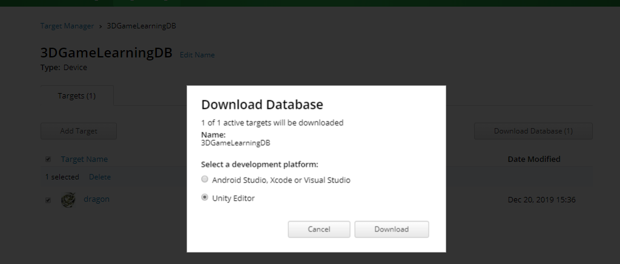Image resolution: width=620 pixels, height=264 pixels.
Task: Click the Download button in the dialog
Action: 392,230
